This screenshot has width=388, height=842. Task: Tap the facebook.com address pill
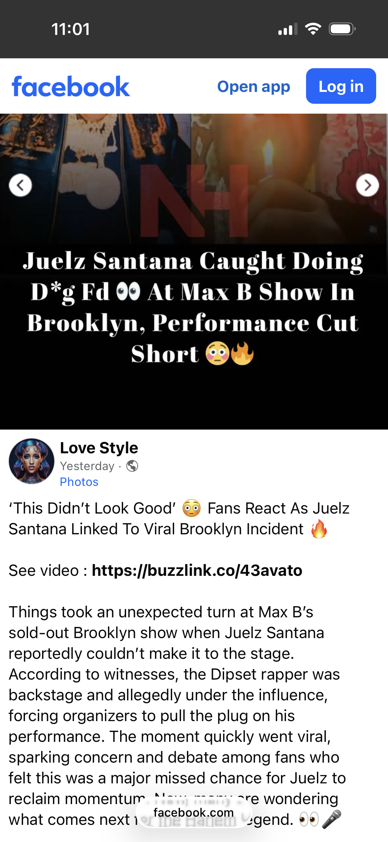click(194, 812)
